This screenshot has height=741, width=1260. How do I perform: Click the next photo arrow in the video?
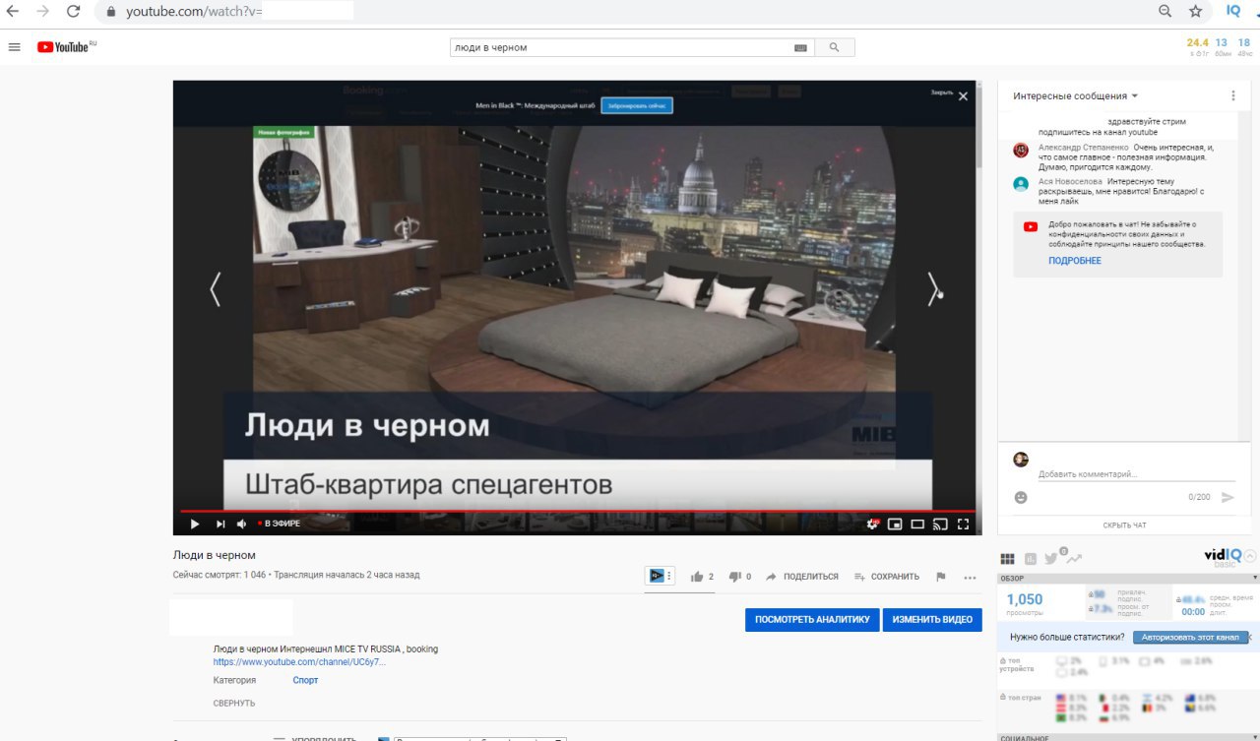(x=932, y=289)
